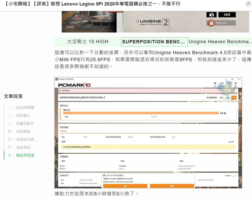Click the pencil edit icon beside the LAPTOP-9O65CVHU result name
This screenshot has height=198, width=252.
[x=104, y=98]
